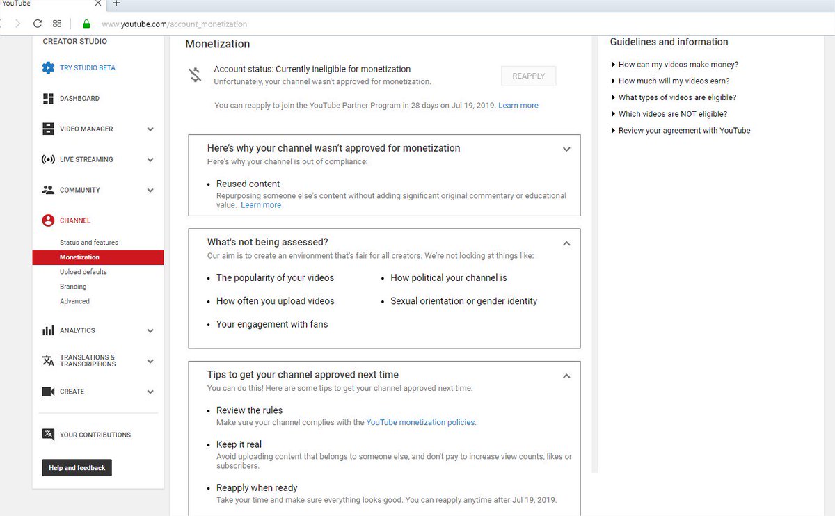Click the 'Review the rules' tip heading

[x=249, y=410]
